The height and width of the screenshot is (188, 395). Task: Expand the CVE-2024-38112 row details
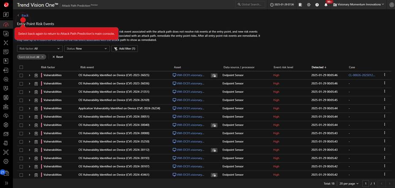[x=29, y=150]
